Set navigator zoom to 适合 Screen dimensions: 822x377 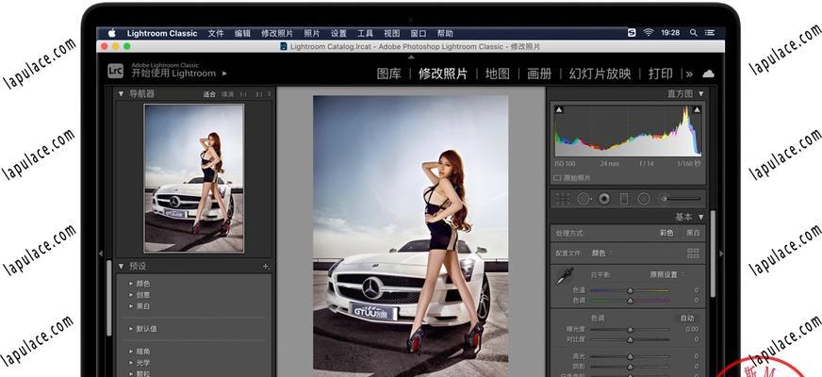tap(209, 94)
